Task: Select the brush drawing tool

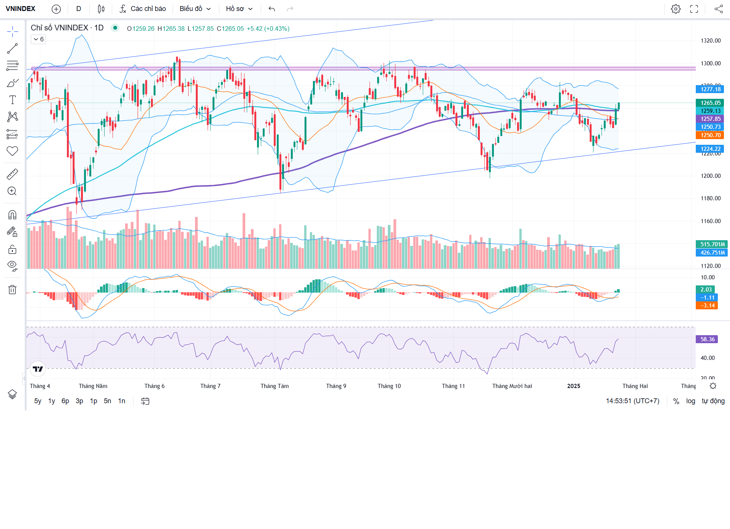Action: click(x=12, y=83)
